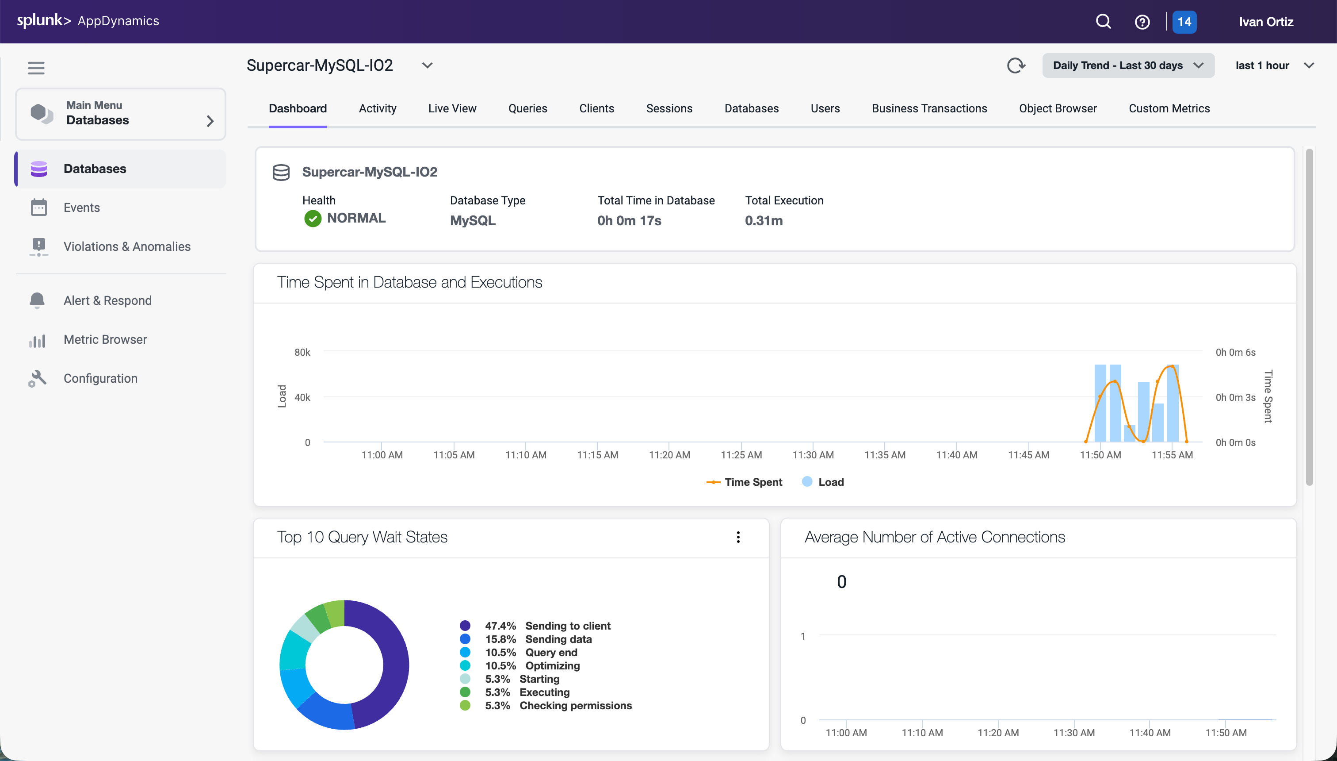Refresh the dashboard with the reload icon

[1015, 65]
